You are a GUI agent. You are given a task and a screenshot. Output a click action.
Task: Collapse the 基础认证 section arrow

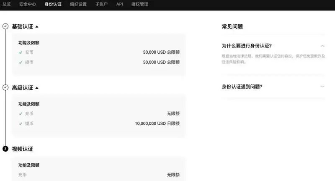click(37, 26)
